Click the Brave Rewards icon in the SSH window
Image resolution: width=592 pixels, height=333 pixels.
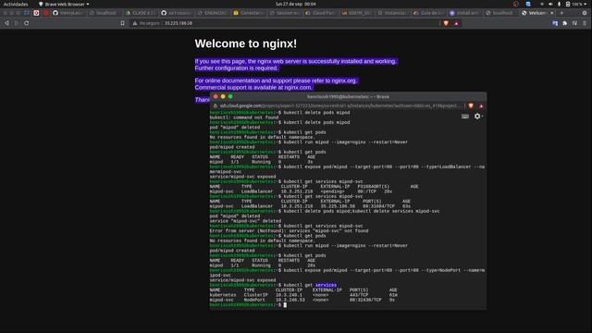point(481,105)
